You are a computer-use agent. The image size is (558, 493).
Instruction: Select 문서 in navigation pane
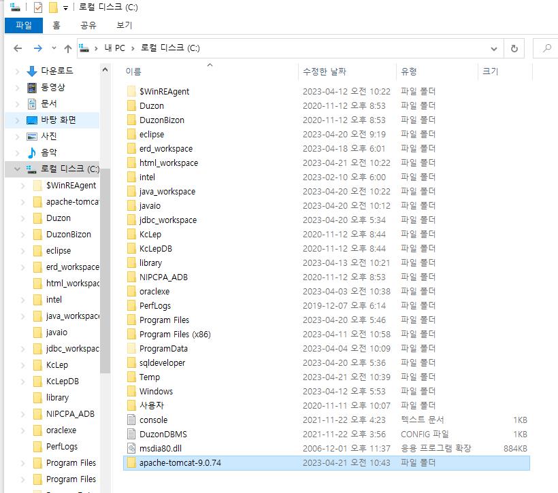coord(49,103)
